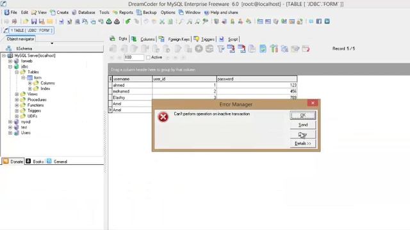This screenshot has width=410, height=230.
Task: Click the Save floppy disk icon in main toolbar
Action: point(34,21)
